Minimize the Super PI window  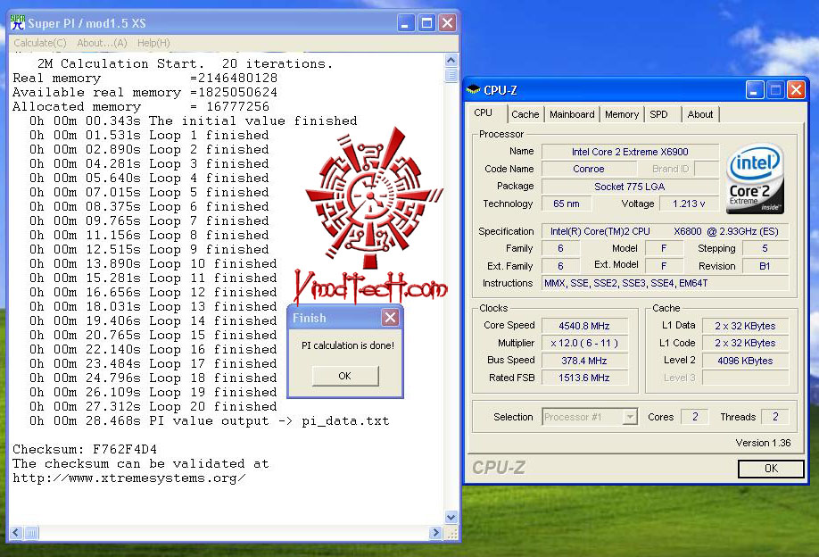click(x=406, y=23)
